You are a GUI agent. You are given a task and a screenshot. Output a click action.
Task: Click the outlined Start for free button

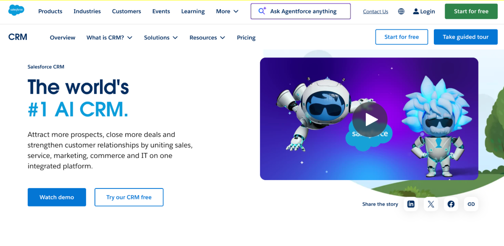tap(402, 37)
